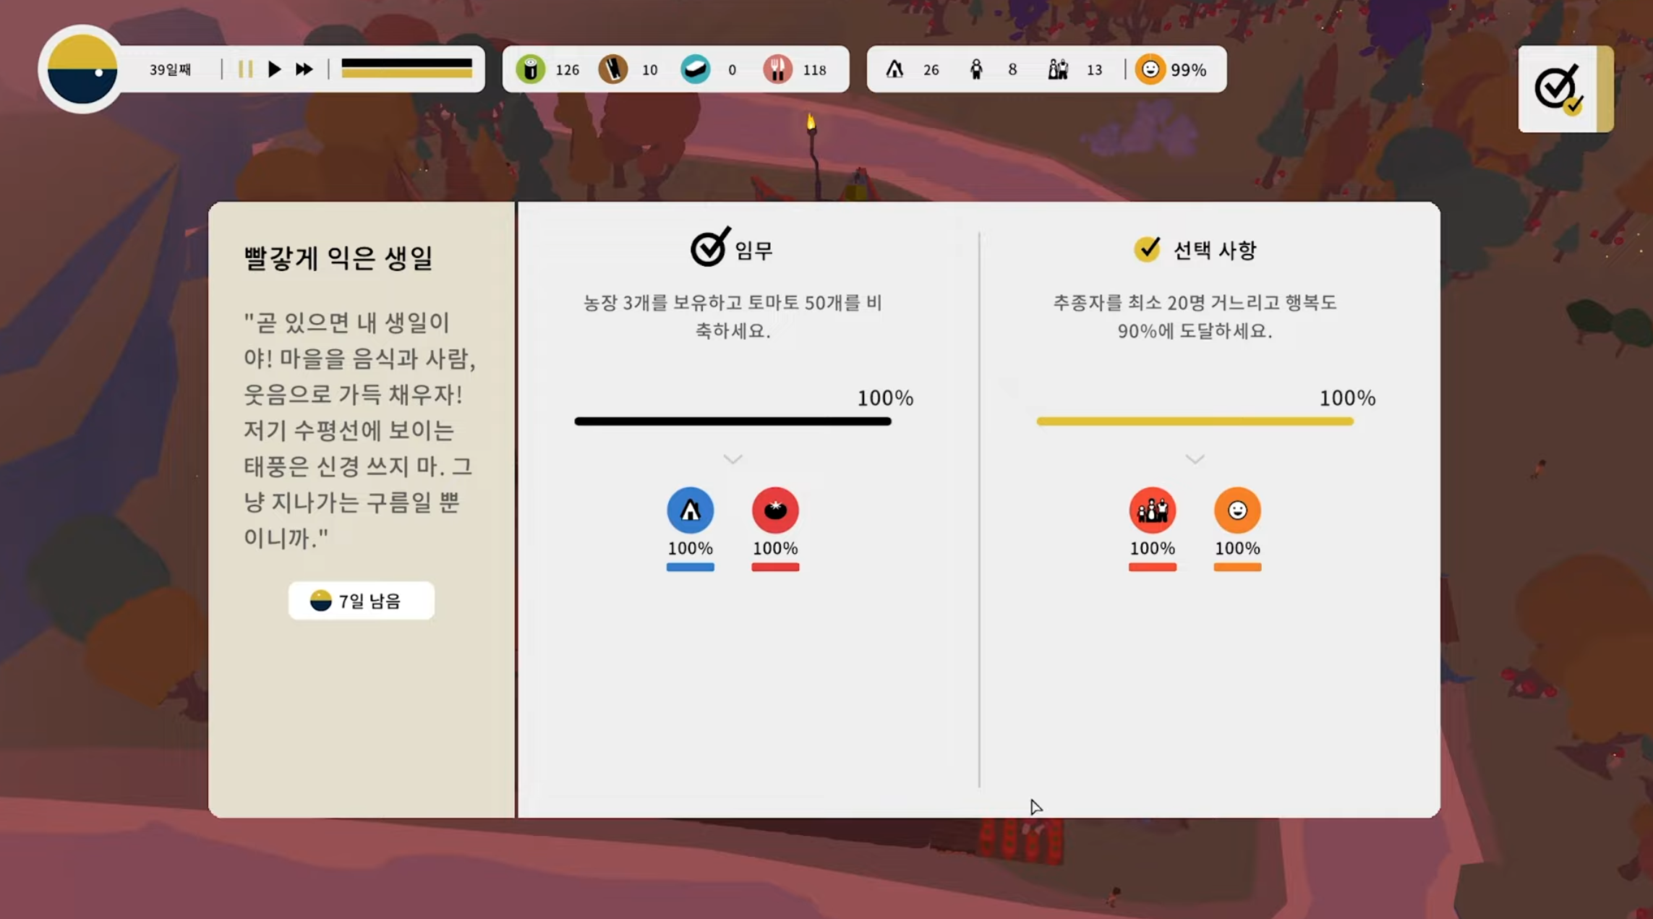Collapse the 임무 progress details chevron

[x=732, y=460]
